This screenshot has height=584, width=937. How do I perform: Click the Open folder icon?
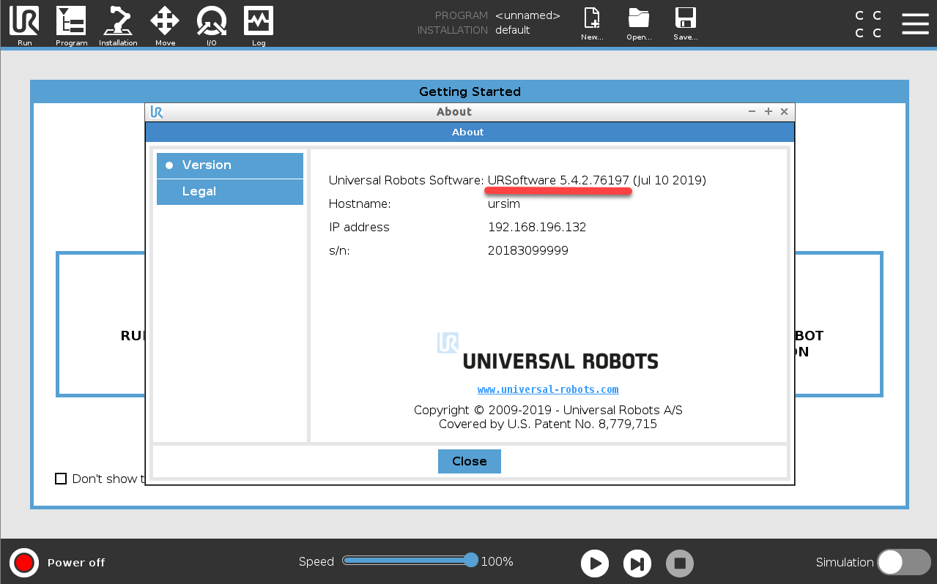(x=639, y=20)
